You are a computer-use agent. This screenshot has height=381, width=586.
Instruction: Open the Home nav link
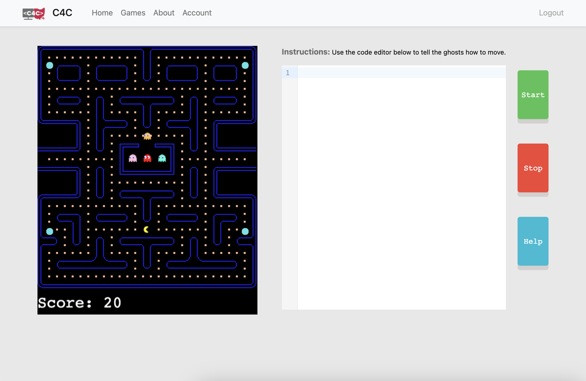pyautogui.click(x=102, y=13)
